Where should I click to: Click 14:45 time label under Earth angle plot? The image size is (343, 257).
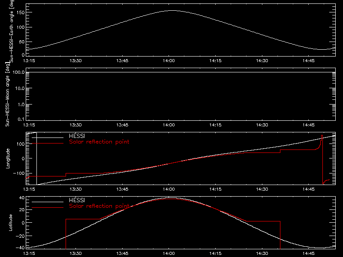[x=308, y=60]
